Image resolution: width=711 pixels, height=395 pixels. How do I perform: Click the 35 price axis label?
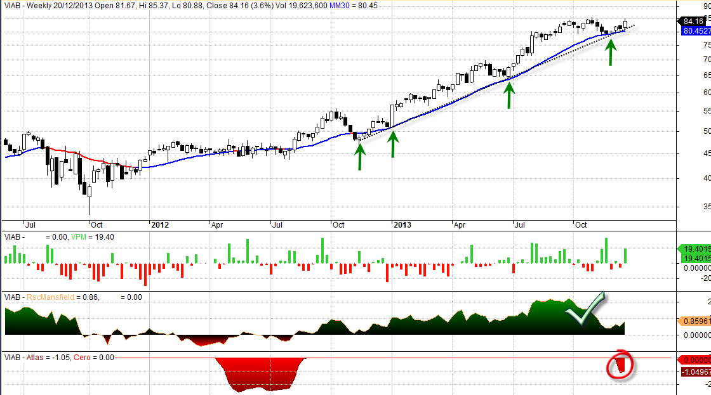tap(707, 207)
